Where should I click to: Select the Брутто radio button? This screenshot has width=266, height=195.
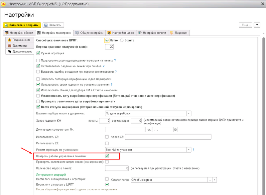tap(122, 40)
